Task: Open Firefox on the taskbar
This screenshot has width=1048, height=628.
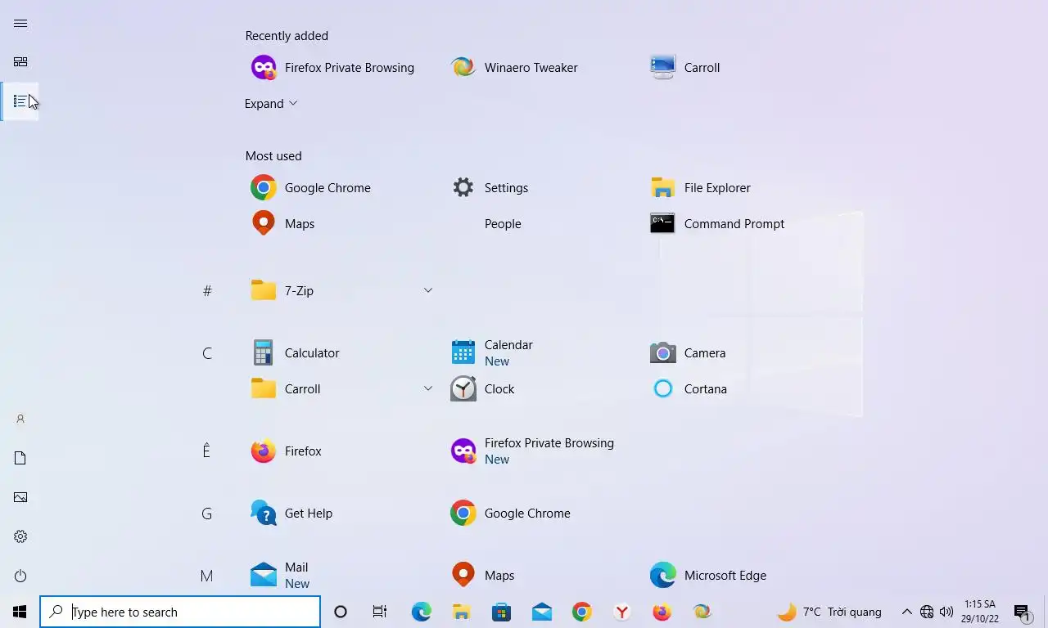Action: (662, 612)
